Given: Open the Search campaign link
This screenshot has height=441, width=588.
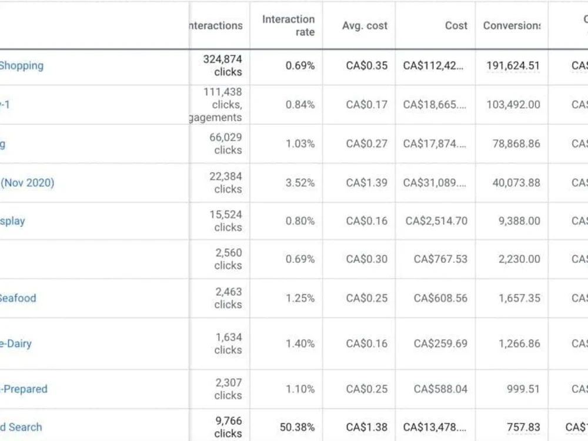Looking at the screenshot, I should (x=21, y=427).
